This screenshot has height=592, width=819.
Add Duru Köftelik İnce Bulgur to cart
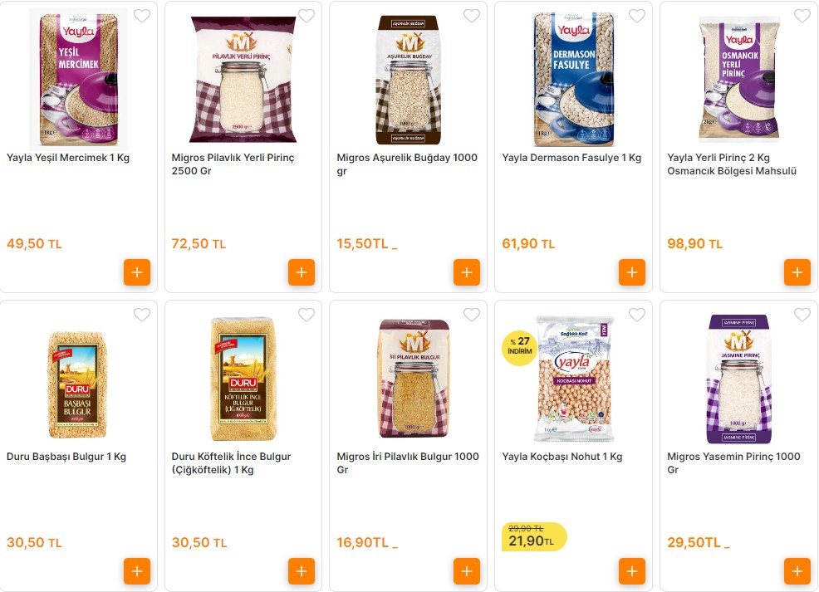pyautogui.click(x=302, y=571)
